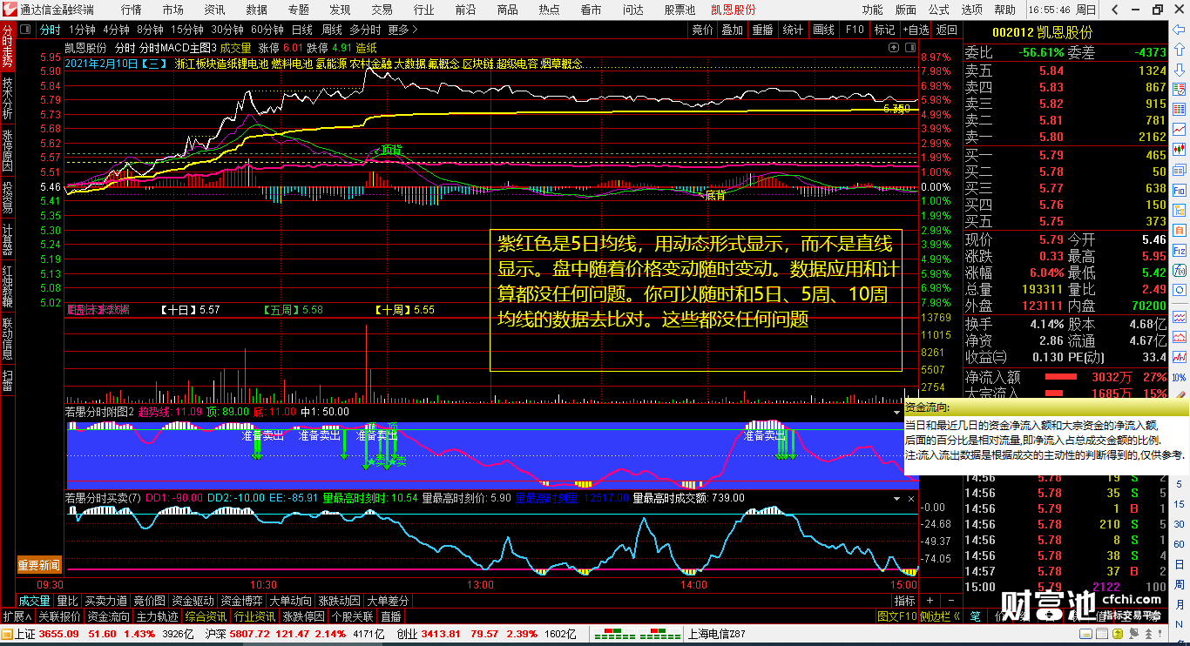Click the 返回 button
The image size is (1190, 646).
tap(946, 30)
